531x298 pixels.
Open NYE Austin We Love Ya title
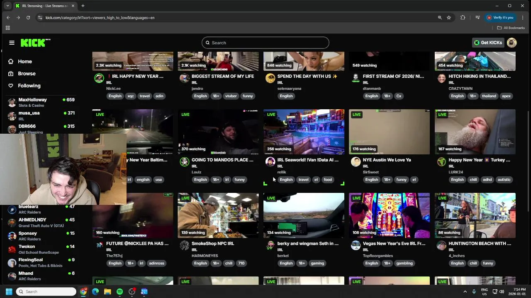point(387,160)
